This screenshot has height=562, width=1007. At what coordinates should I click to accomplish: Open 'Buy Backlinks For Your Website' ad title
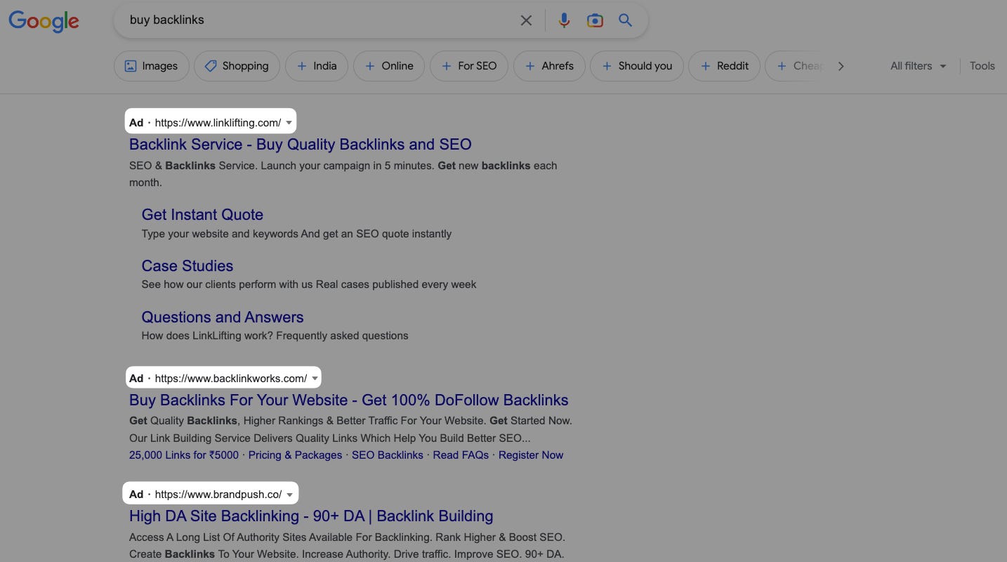pyautogui.click(x=348, y=400)
